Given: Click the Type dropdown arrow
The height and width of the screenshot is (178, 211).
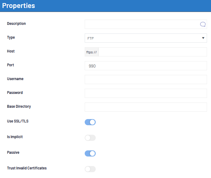Looking at the screenshot, I should coord(203,38).
